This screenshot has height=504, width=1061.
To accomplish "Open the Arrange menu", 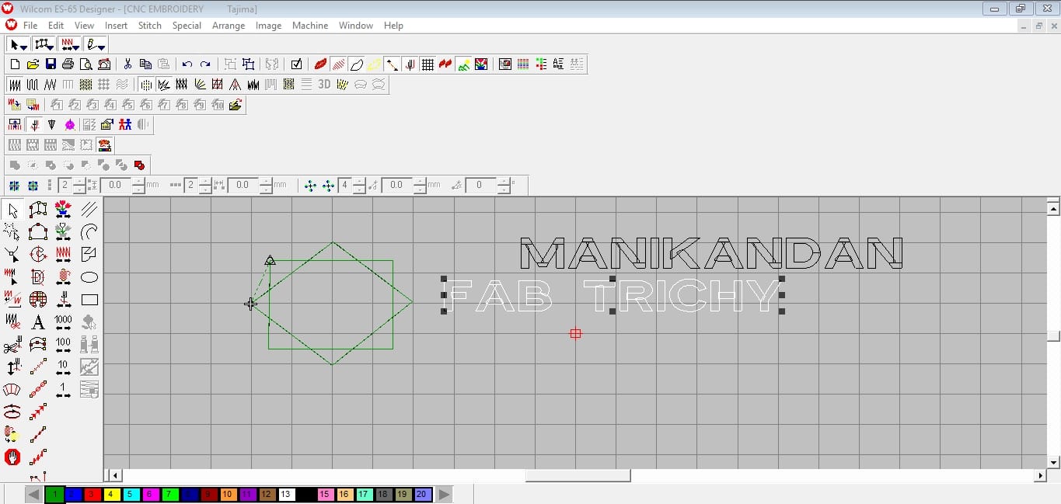I will (229, 26).
